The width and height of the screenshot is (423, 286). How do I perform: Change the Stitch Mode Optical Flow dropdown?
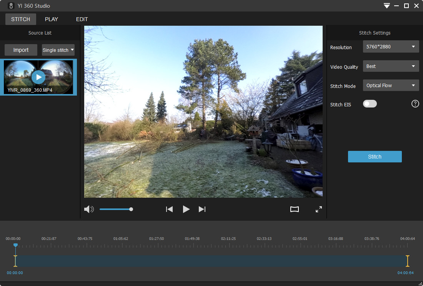[x=391, y=85]
